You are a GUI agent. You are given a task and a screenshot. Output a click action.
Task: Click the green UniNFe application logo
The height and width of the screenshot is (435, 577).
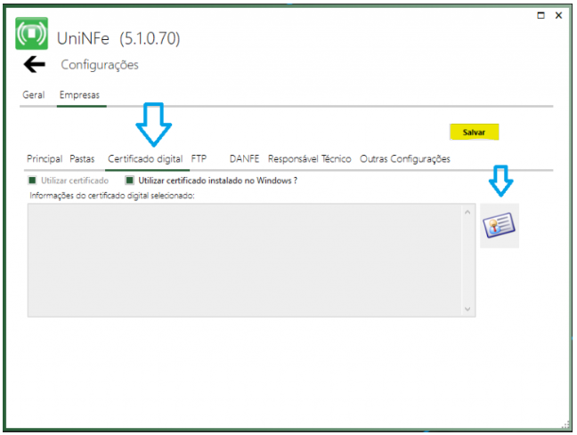click(x=32, y=34)
